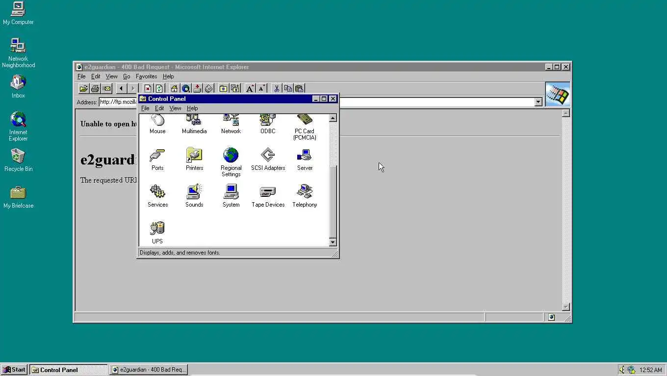Viewport: 667px width, 376px height.
Task: Open Internet Explorer File menu
Action: (81, 76)
